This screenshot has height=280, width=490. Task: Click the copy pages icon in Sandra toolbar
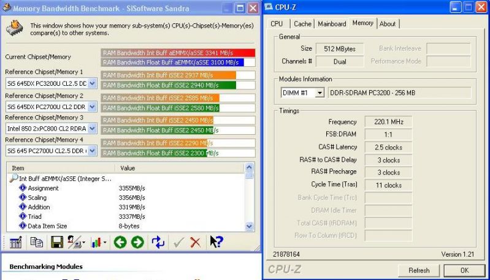[x=37, y=242]
